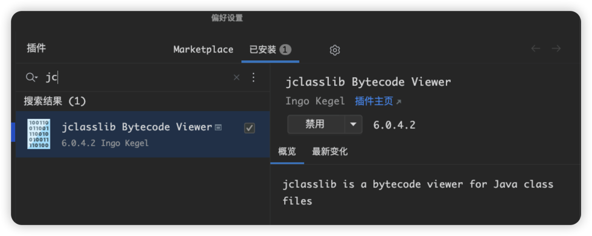Screen dimensions: 592x236
Task: Click the 搜索结果 (1) heading
Action: coord(55,101)
